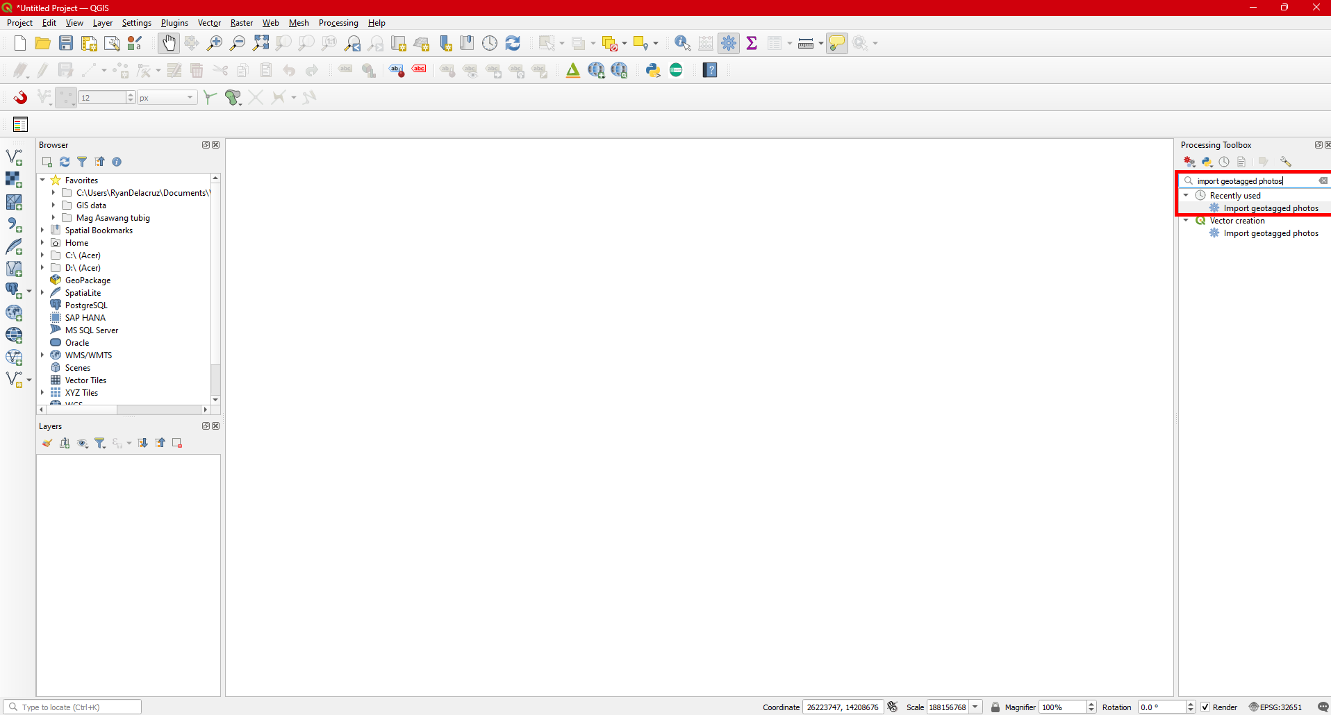
Task: Click Zoom Full extent icon
Action: pos(261,43)
